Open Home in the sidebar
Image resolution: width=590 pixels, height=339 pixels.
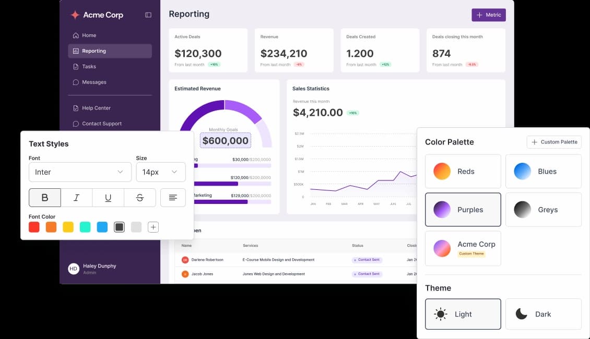click(110, 35)
